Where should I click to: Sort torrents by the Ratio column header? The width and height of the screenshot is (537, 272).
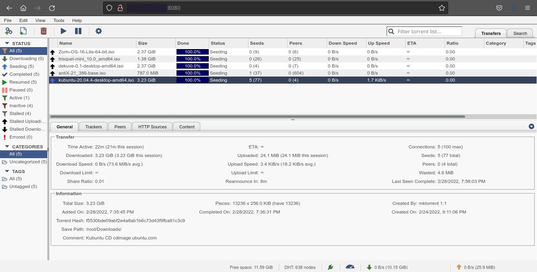coord(464,43)
